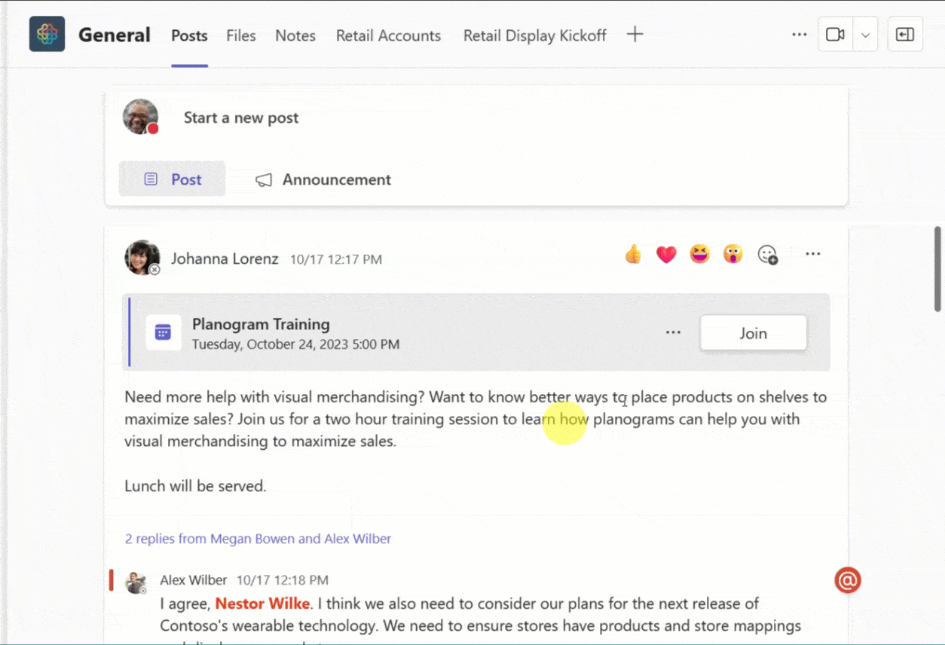The width and height of the screenshot is (945, 645).
Task: Switch to the Files tab
Action: tap(240, 35)
